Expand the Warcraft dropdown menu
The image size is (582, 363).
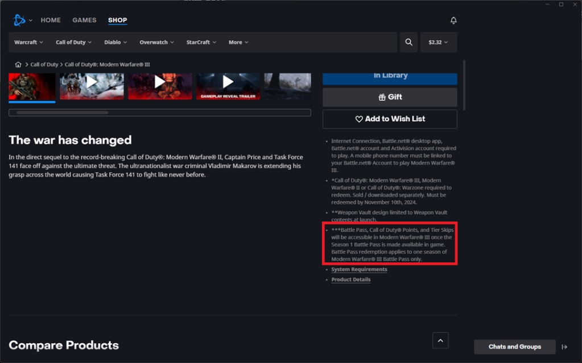coord(28,43)
